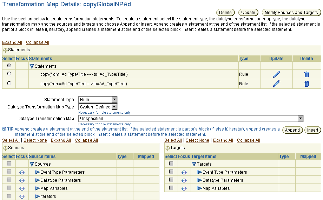Focus on Sources Map Variables
The height and width of the screenshot is (200, 323).
pos(22,188)
